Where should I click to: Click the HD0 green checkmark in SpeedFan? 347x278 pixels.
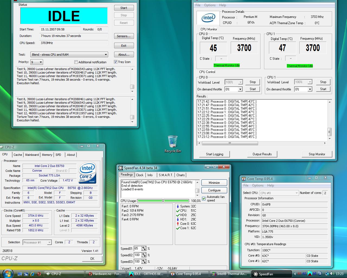tap(178, 215)
